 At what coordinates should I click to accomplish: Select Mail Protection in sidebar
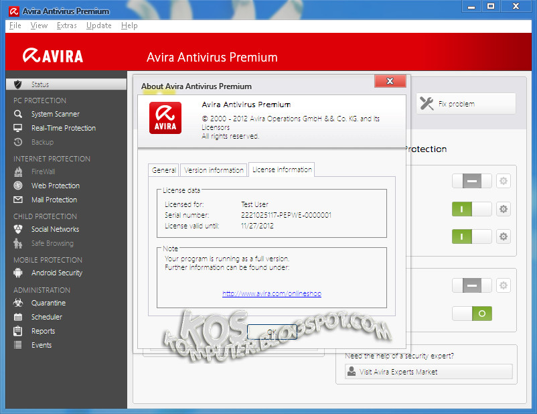54,200
